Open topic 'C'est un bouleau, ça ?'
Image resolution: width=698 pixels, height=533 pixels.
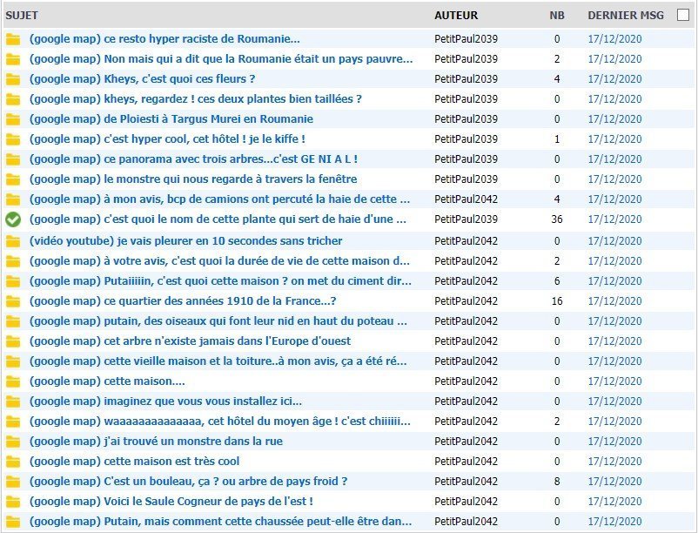coord(188,482)
